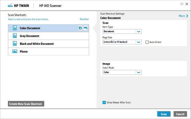
Task: Click the Image section heading
Action: tap(106, 64)
